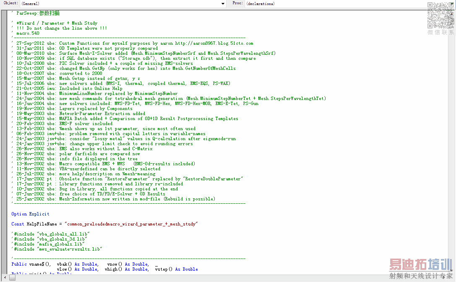Click the 10-Jul-2008 PIC Solver comment line
The width and height of the screenshot is (456, 282).
click(102, 63)
